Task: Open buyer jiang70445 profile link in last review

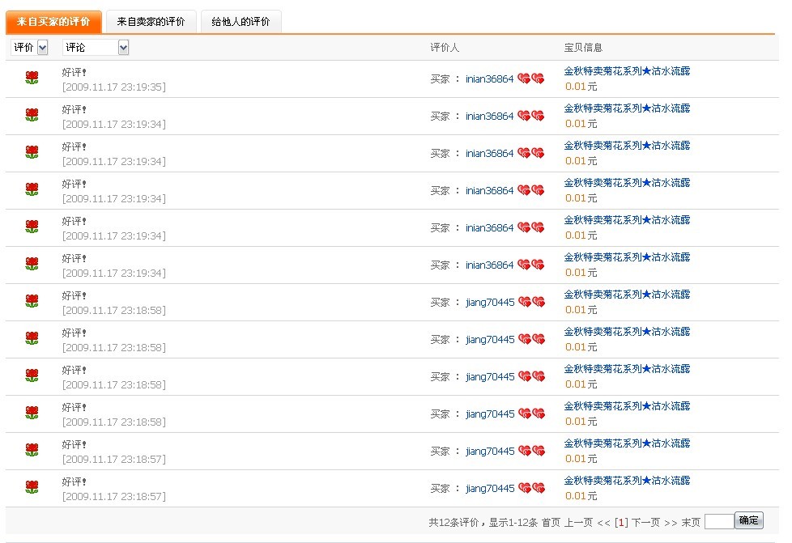Action: click(490, 489)
